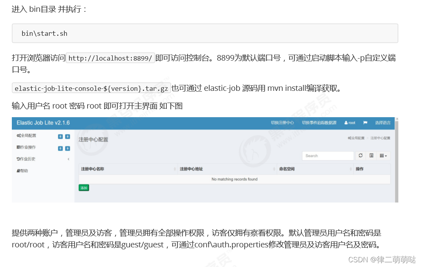Viewport: 422px width, 267px height.
Task: Click the console screenshot scrollbar
Action: click(x=396, y=160)
